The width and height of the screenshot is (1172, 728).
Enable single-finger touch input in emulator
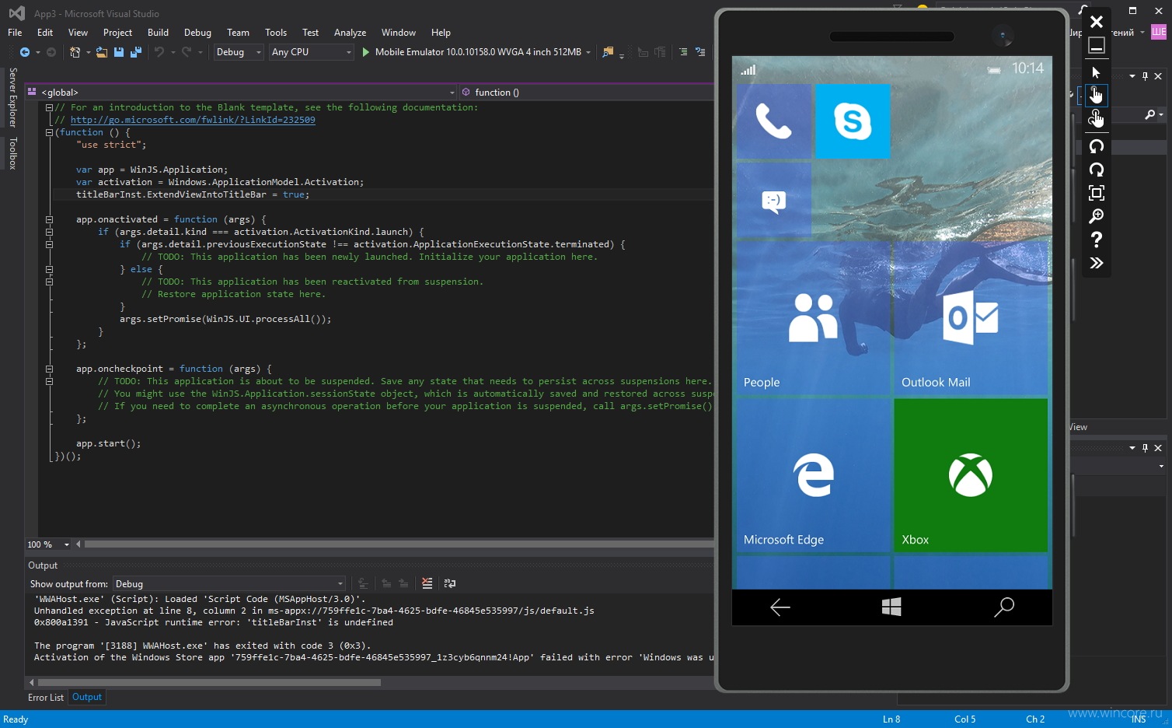click(x=1096, y=95)
